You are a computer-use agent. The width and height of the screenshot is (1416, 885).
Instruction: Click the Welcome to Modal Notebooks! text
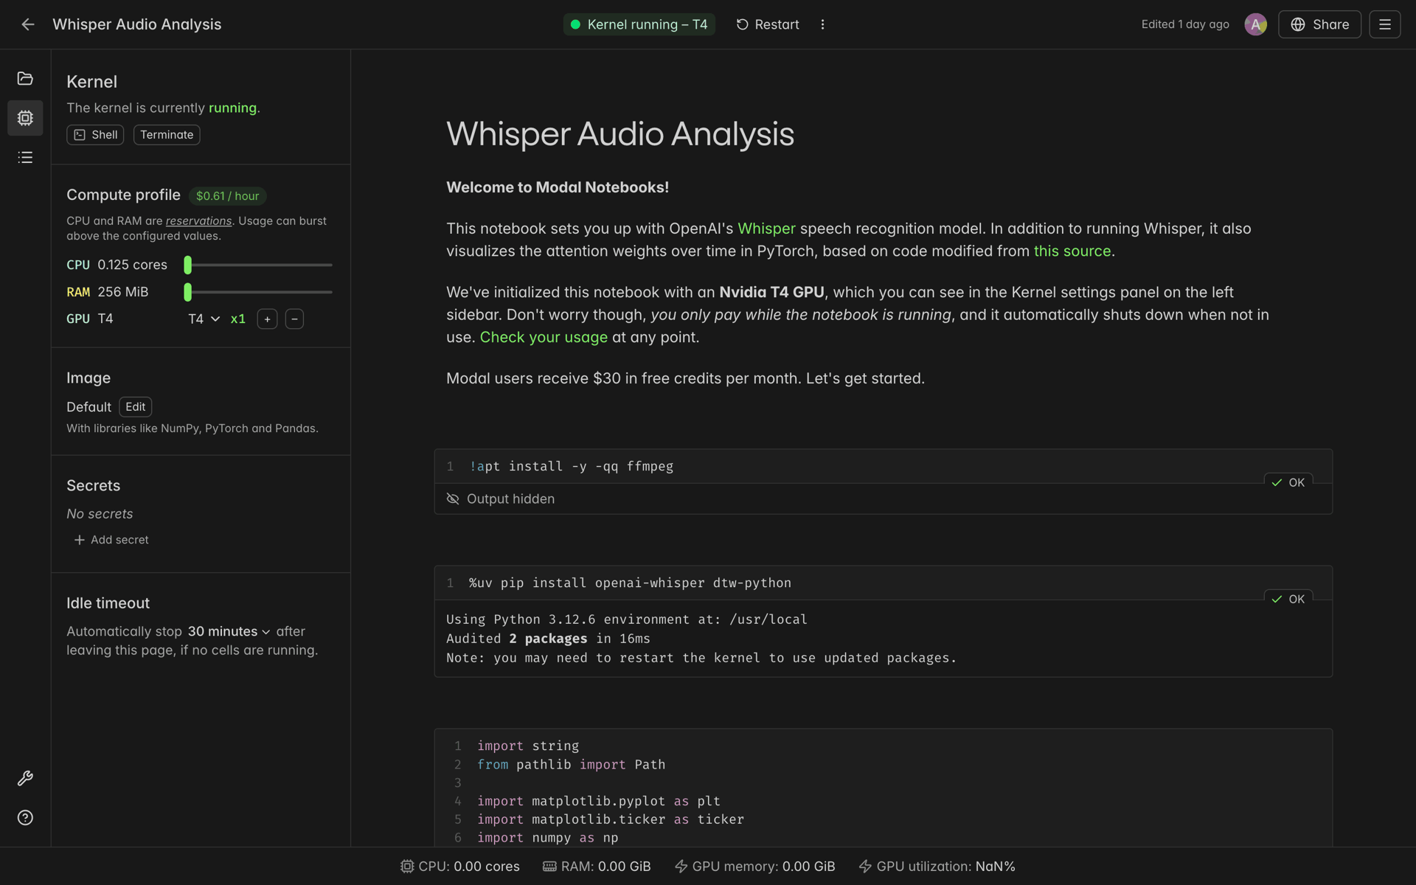tap(557, 187)
